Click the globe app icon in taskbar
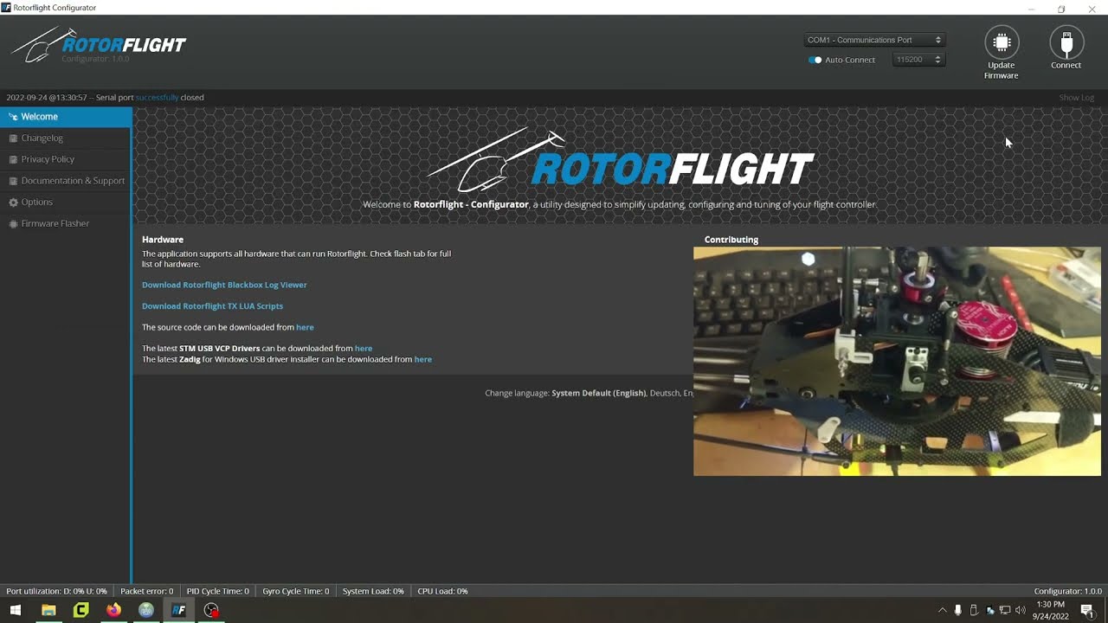This screenshot has width=1108, height=623. (146, 610)
